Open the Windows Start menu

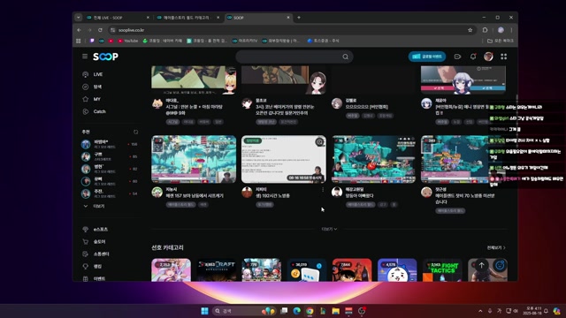pyautogui.click(x=204, y=311)
